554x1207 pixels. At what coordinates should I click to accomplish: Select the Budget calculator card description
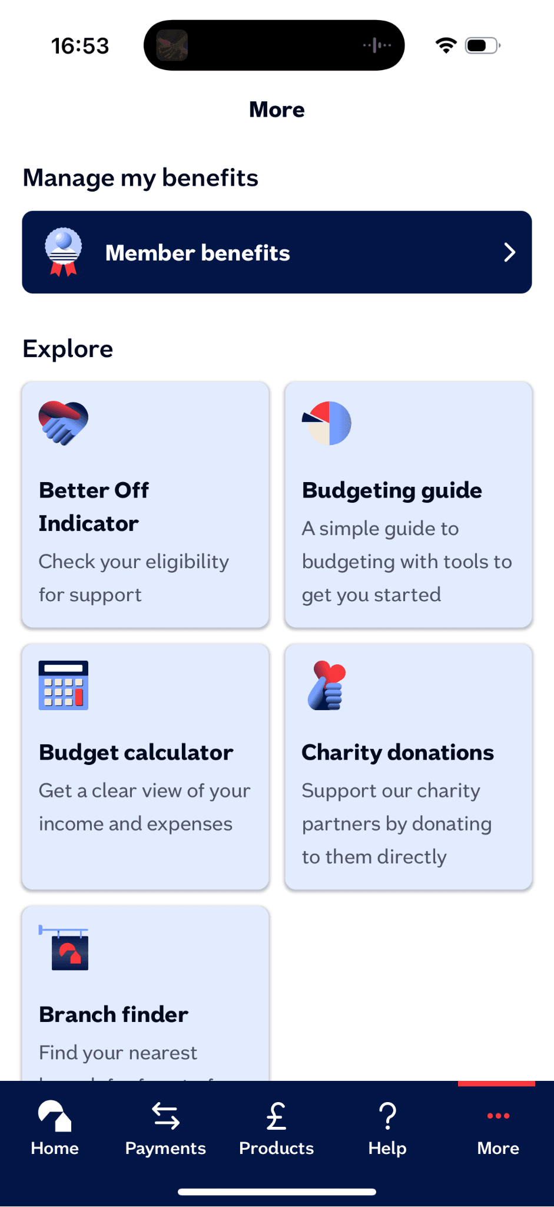pos(144,807)
